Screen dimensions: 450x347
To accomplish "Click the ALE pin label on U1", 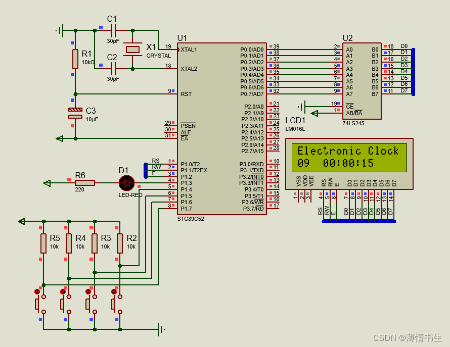I will pyautogui.click(x=186, y=132).
